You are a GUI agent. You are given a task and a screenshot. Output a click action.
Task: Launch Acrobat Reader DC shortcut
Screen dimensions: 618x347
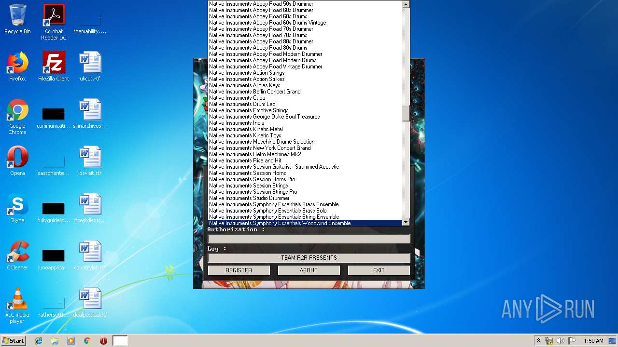tap(54, 22)
